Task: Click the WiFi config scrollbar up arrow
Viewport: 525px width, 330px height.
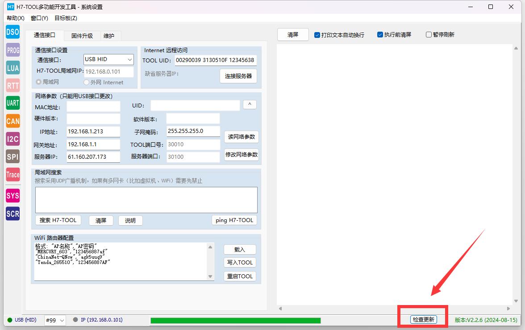Action: click(x=210, y=247)
